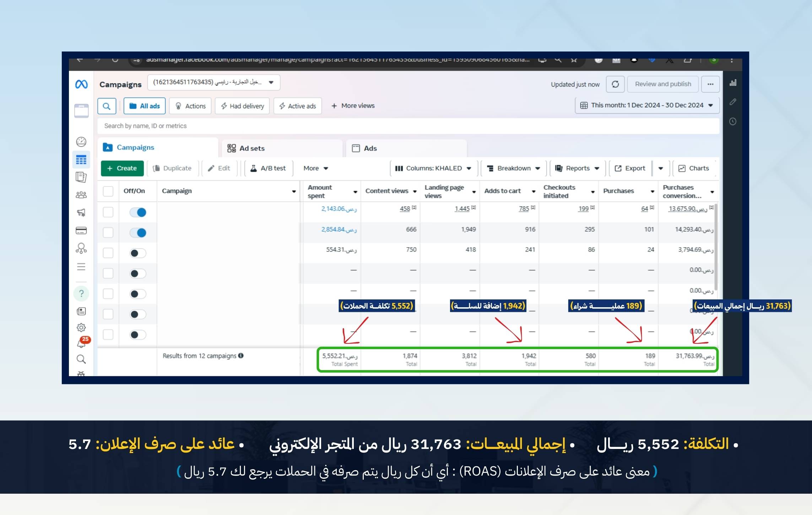Open the date range This month dropdown
Screen dimensions: 812x515
point(646,105)
